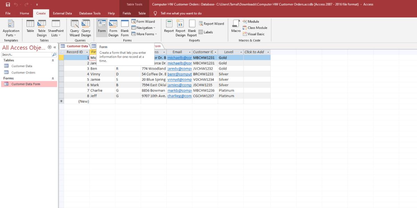Expand Application Parts menu
This screenshot has width=417, height=208.
click(11, 28)
